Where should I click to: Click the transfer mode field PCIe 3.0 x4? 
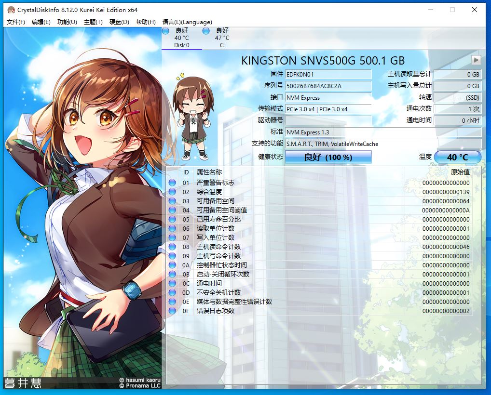coord(328,109)
